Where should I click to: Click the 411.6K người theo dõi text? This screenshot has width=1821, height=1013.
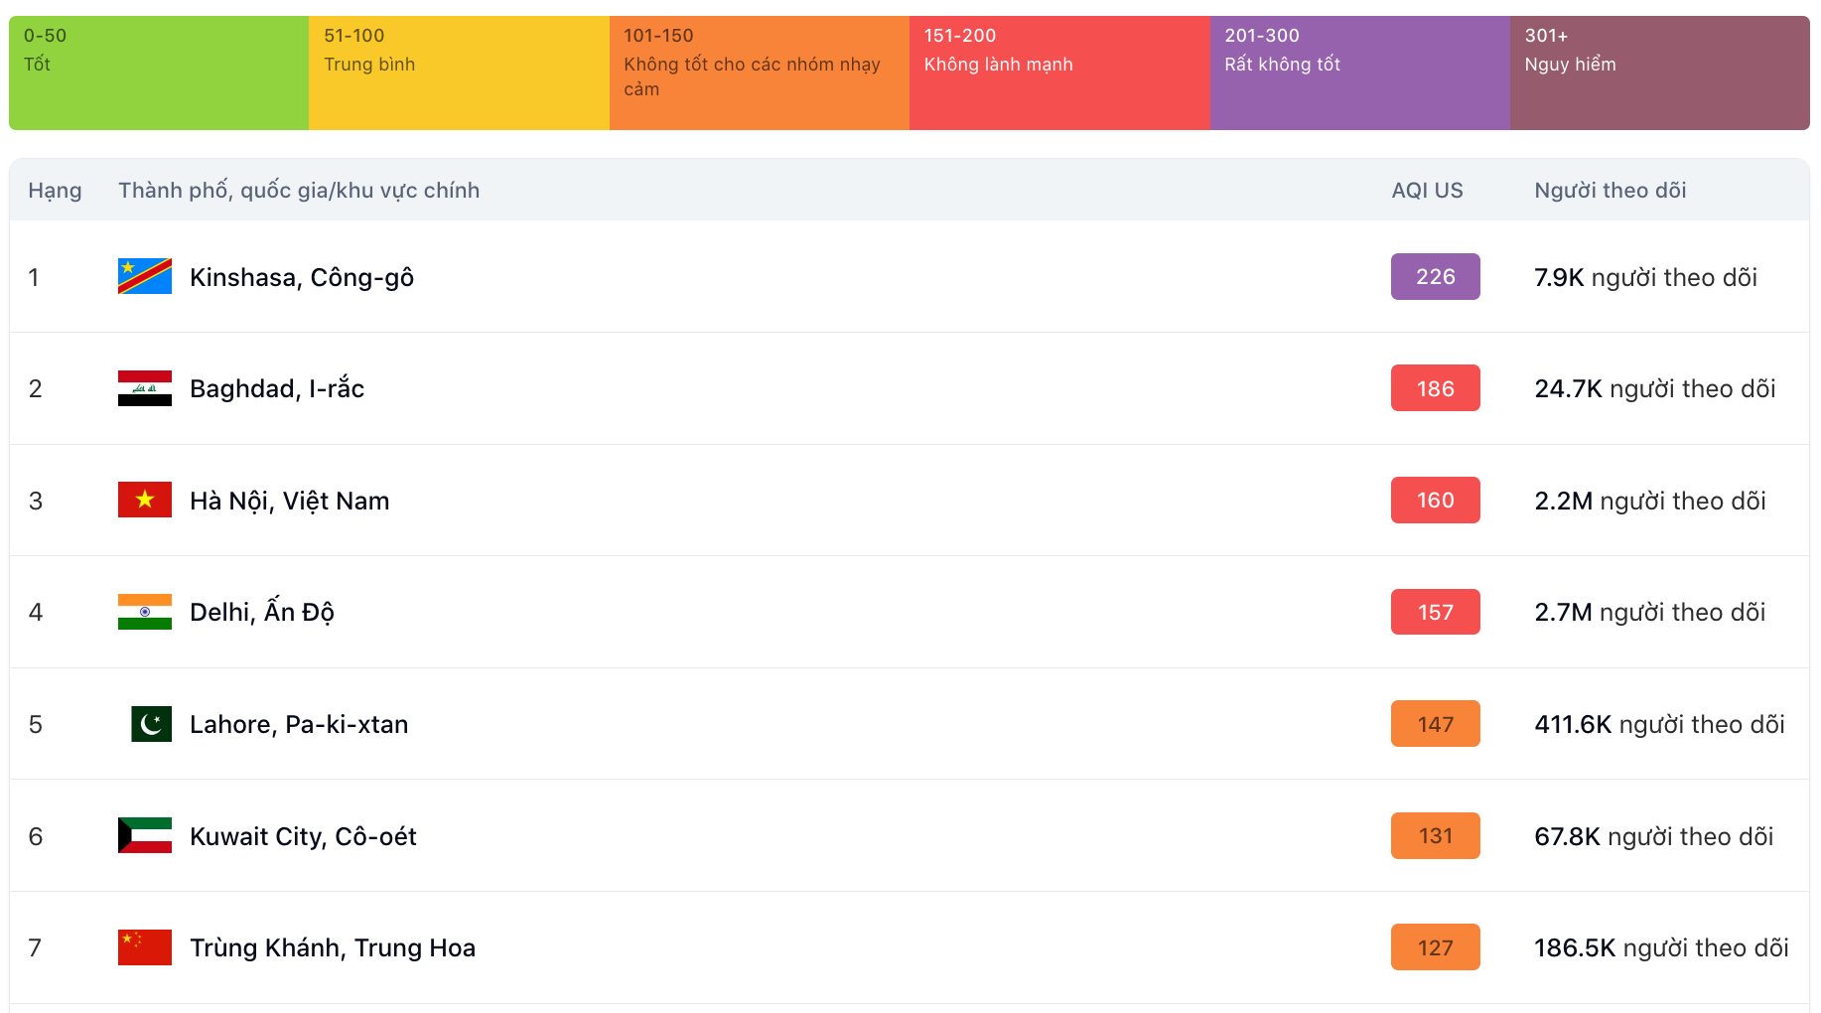1659,724
